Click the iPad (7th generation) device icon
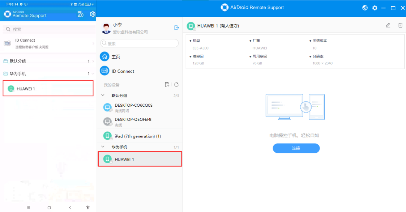Screen dimensions: 406x212 [107, 136]
